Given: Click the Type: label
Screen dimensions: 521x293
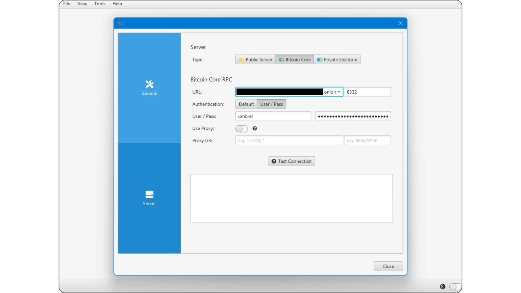Looking at the screenshot, I should [x=198, y=59].
